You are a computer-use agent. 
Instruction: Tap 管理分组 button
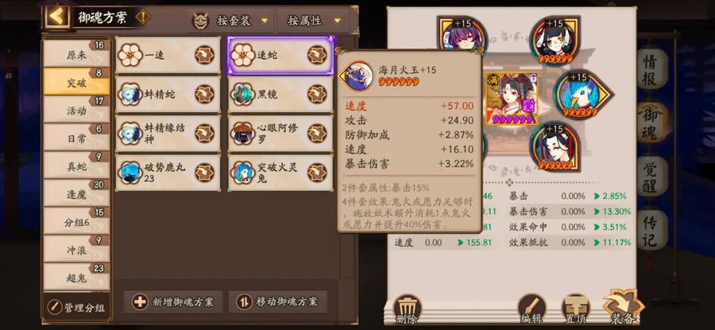76,306
